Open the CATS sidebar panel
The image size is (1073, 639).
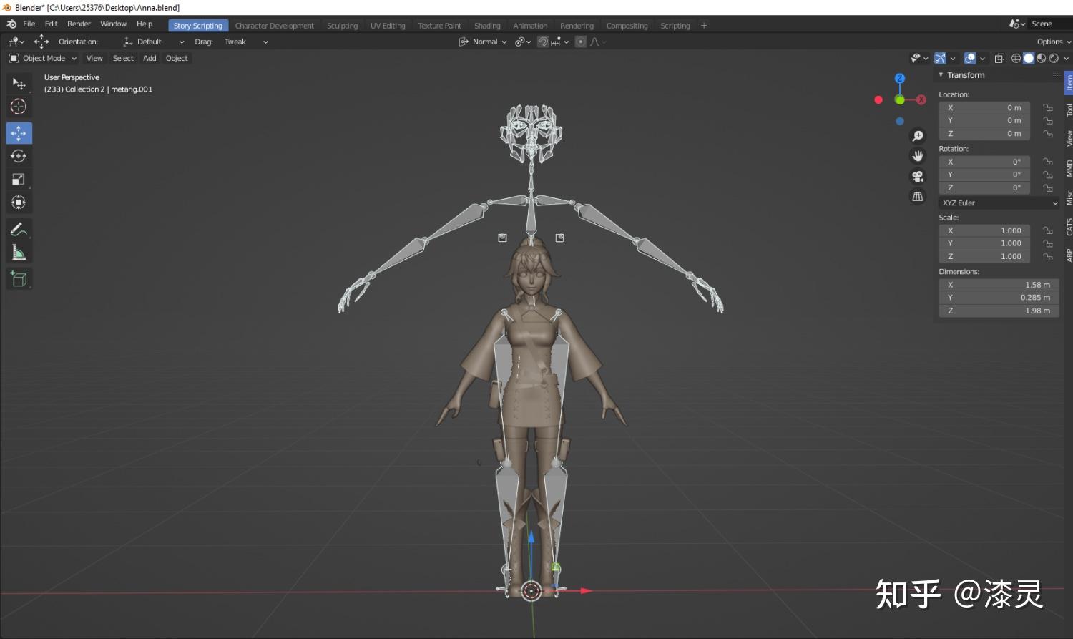(1069, 229)
